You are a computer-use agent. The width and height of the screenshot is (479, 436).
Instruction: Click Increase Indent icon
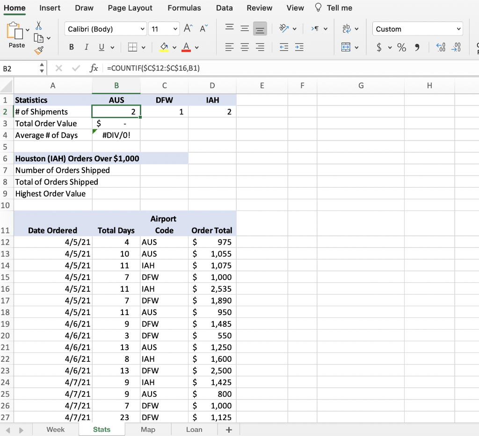pyautogui.click(x=299, y=47)
